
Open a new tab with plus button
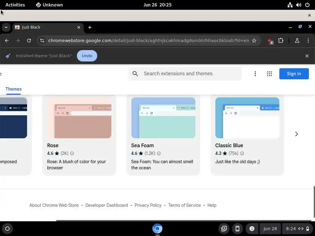tap(90, 27)
